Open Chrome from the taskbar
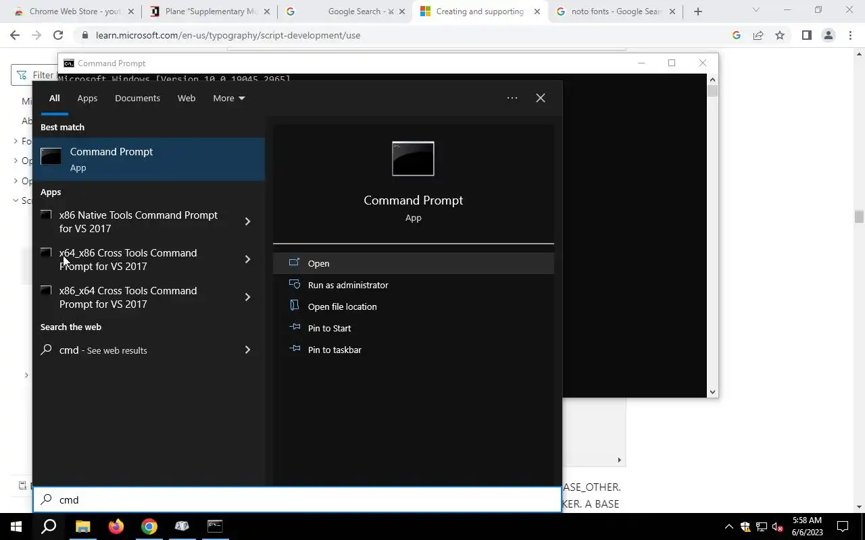The height and width of the screenshot is (540, 865). tap(149, 526)
